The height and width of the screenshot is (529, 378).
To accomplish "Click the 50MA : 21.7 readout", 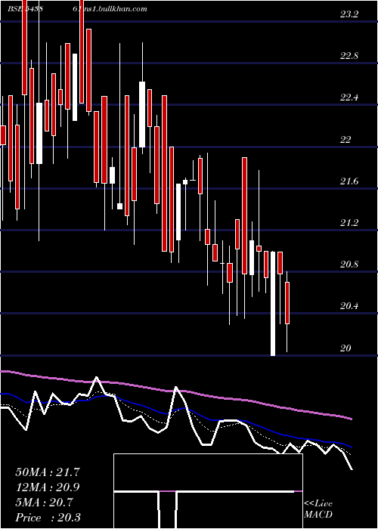I will pyautogui.click(x=48, y=472).
